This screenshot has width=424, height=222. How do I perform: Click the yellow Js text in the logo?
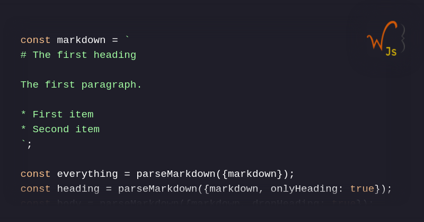click(x=391, y=52)
